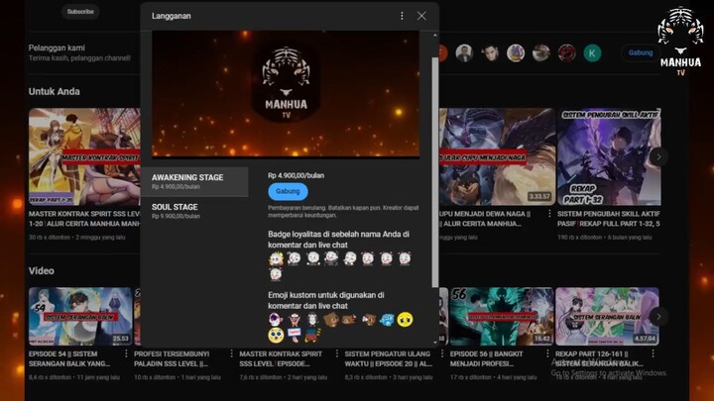The width and height of the screenshot is (714, 401).
Task: Click title 'EPISODE 56 || BANGKIT MENJADI PROFESI'
Action: click(487, 358)
